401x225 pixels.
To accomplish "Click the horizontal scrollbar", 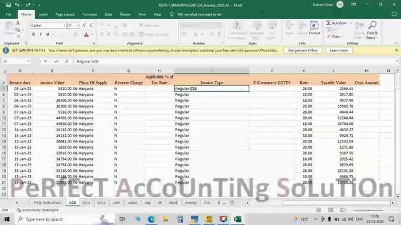I will click(x=336, y=202).
